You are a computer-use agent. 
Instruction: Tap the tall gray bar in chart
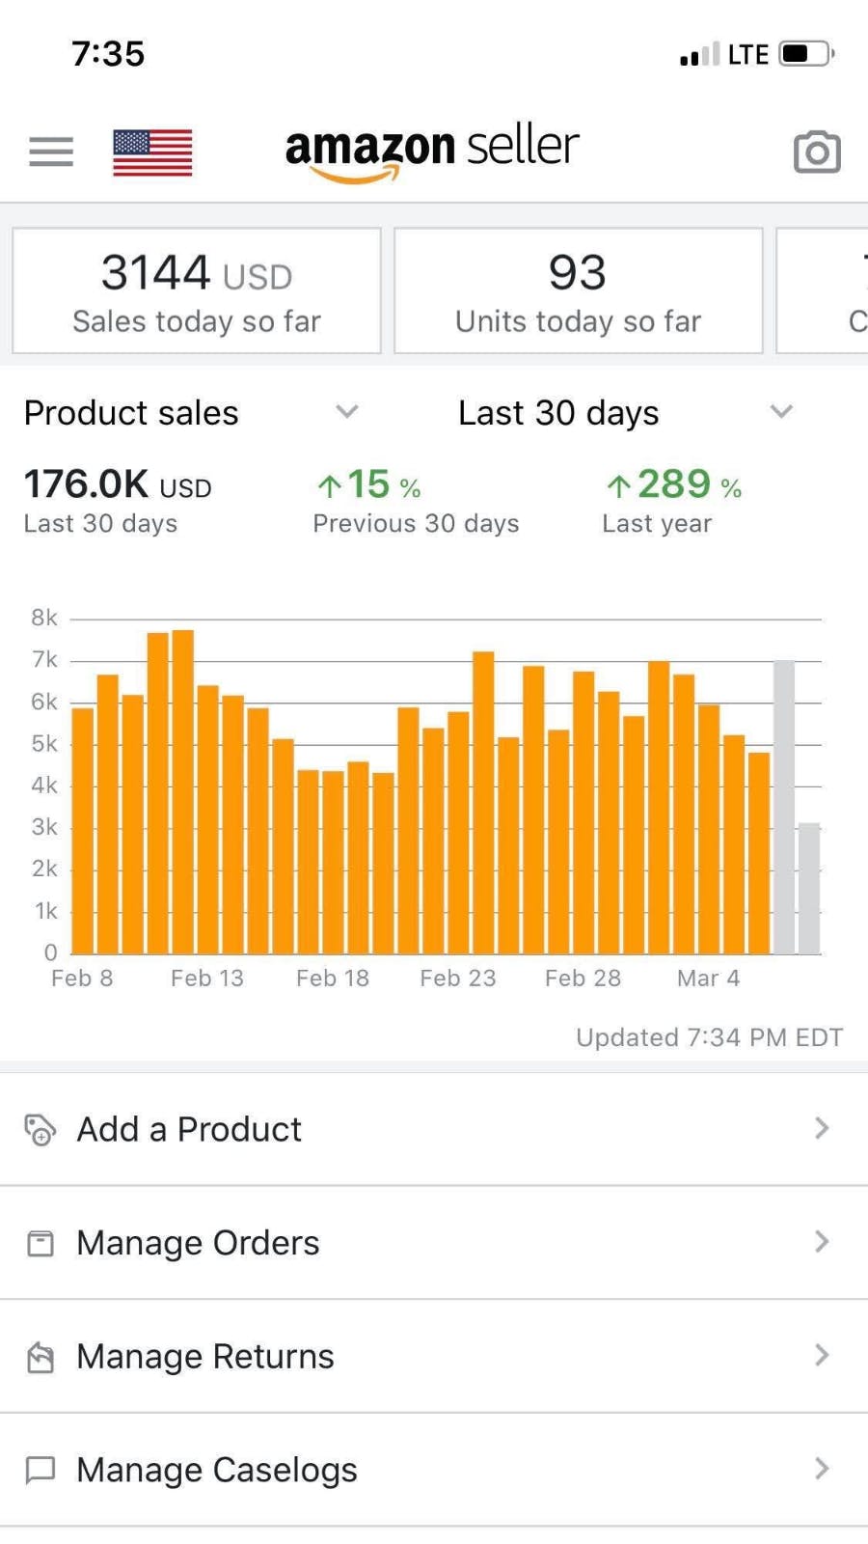[784, 807]
